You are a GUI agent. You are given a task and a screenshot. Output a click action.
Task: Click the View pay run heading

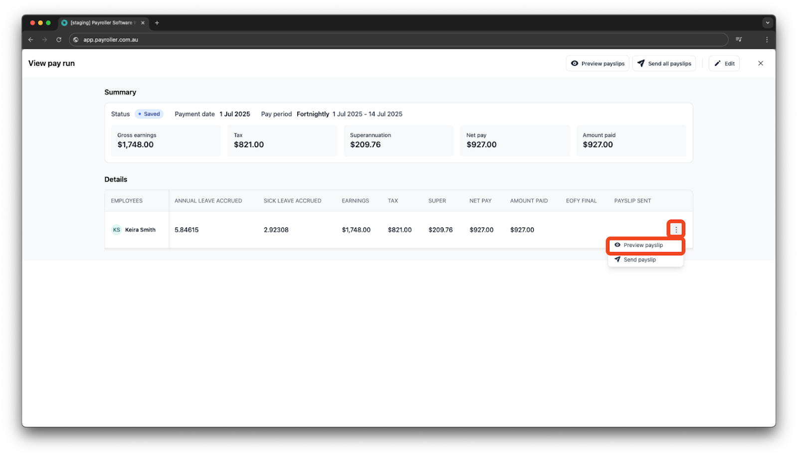(51, 63)
